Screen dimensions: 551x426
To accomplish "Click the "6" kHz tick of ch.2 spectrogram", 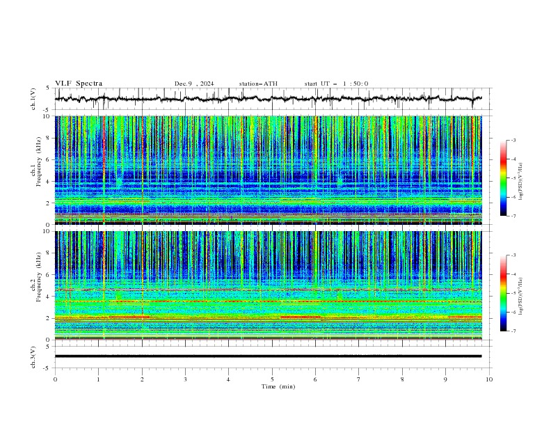I will point(49,274).
